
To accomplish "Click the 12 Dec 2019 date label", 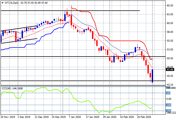I will click(42, 117).
